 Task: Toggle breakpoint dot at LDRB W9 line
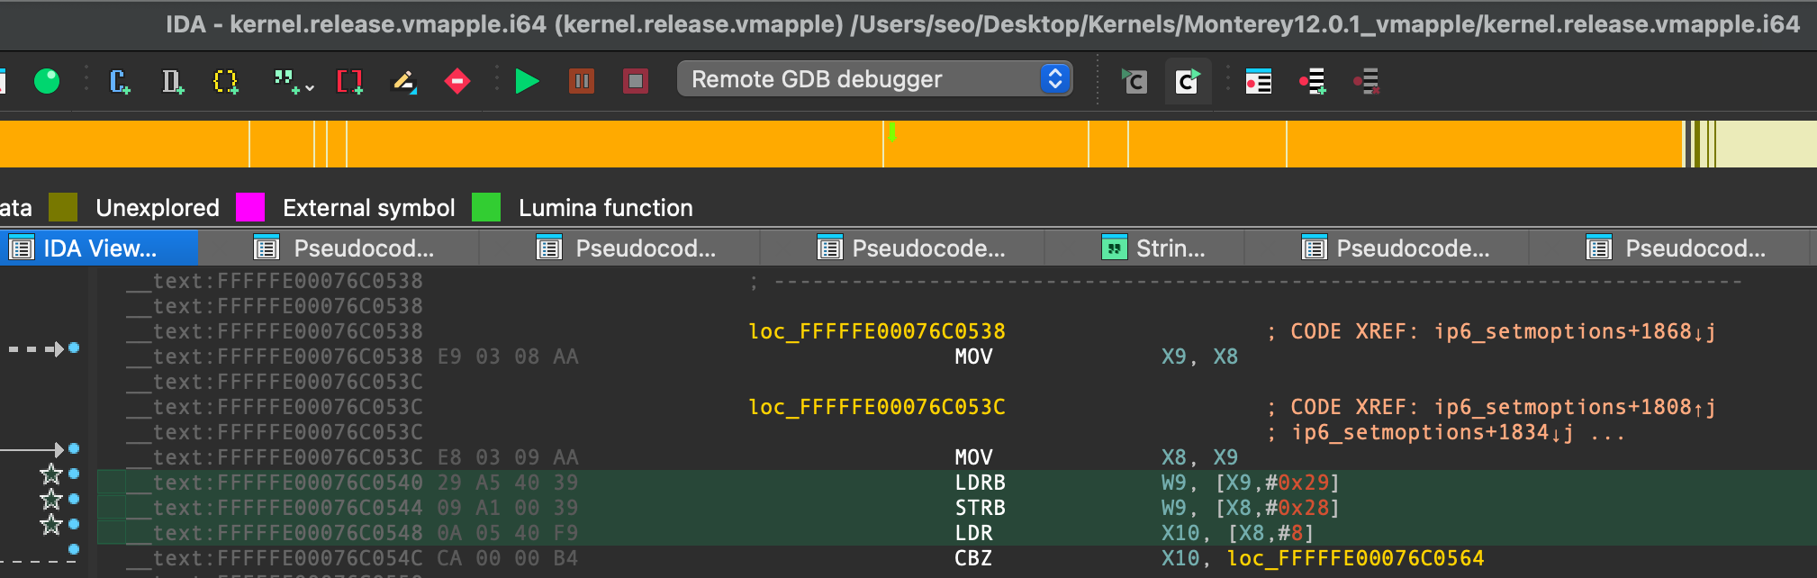(x=74, y=474)
